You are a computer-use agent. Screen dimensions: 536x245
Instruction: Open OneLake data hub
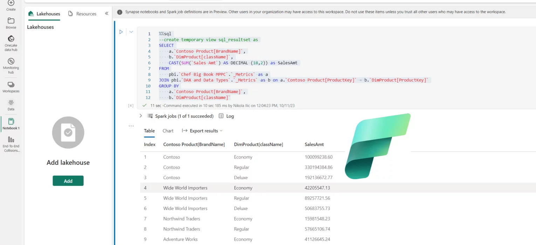11,43
